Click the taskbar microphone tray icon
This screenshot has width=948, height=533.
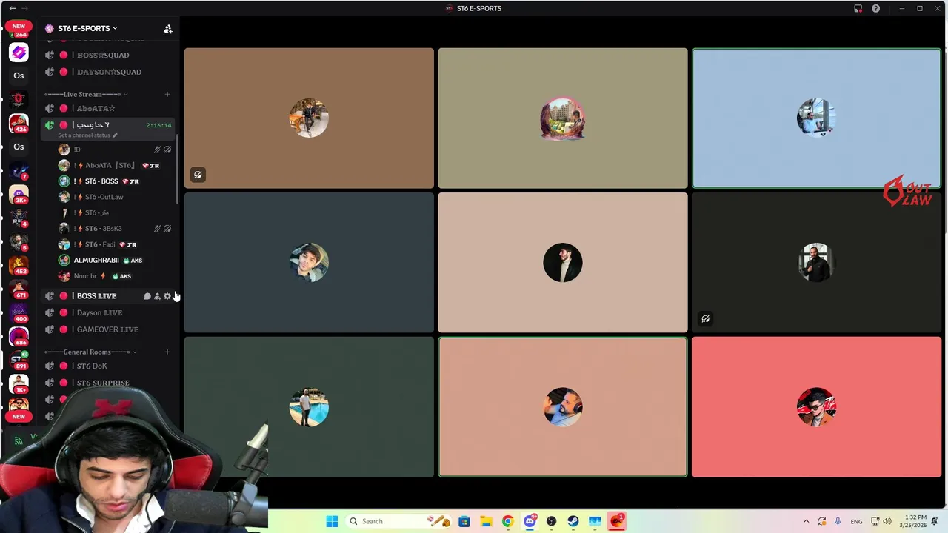pyautogui.click(x=838, y=521)
